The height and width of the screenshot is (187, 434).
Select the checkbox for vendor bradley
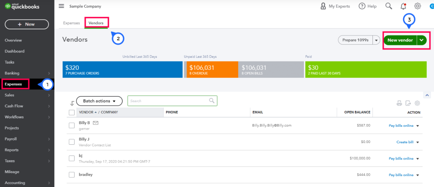pyautogui.click(x=72, y=175)
